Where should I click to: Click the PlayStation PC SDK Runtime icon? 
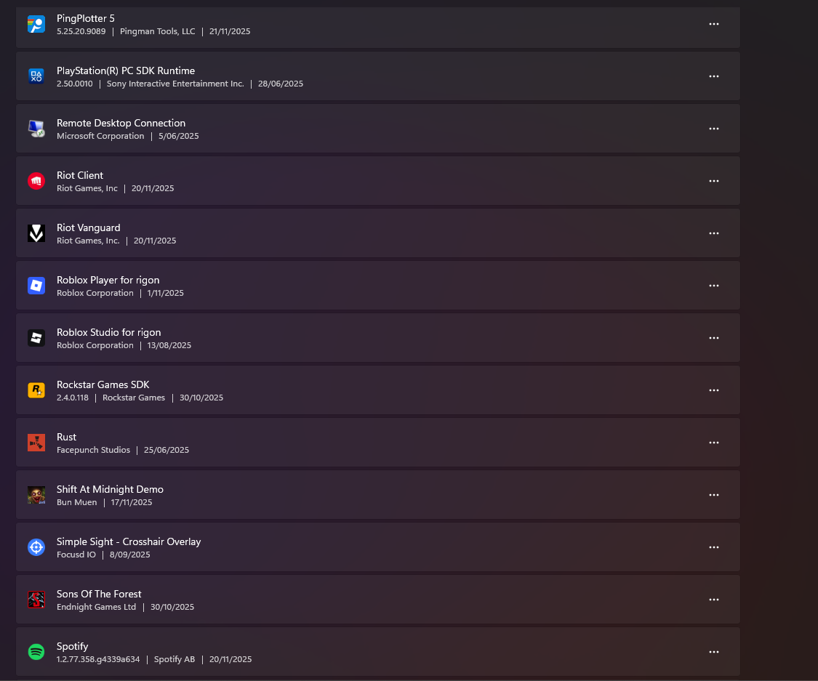(36, 76)
